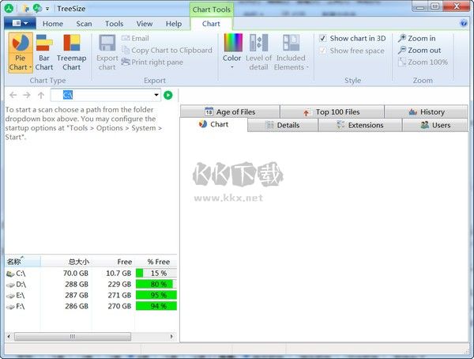This screenshot has height=359, width=474.
Task: Click 70.0 GB total size value
Action: pos(76,274)
